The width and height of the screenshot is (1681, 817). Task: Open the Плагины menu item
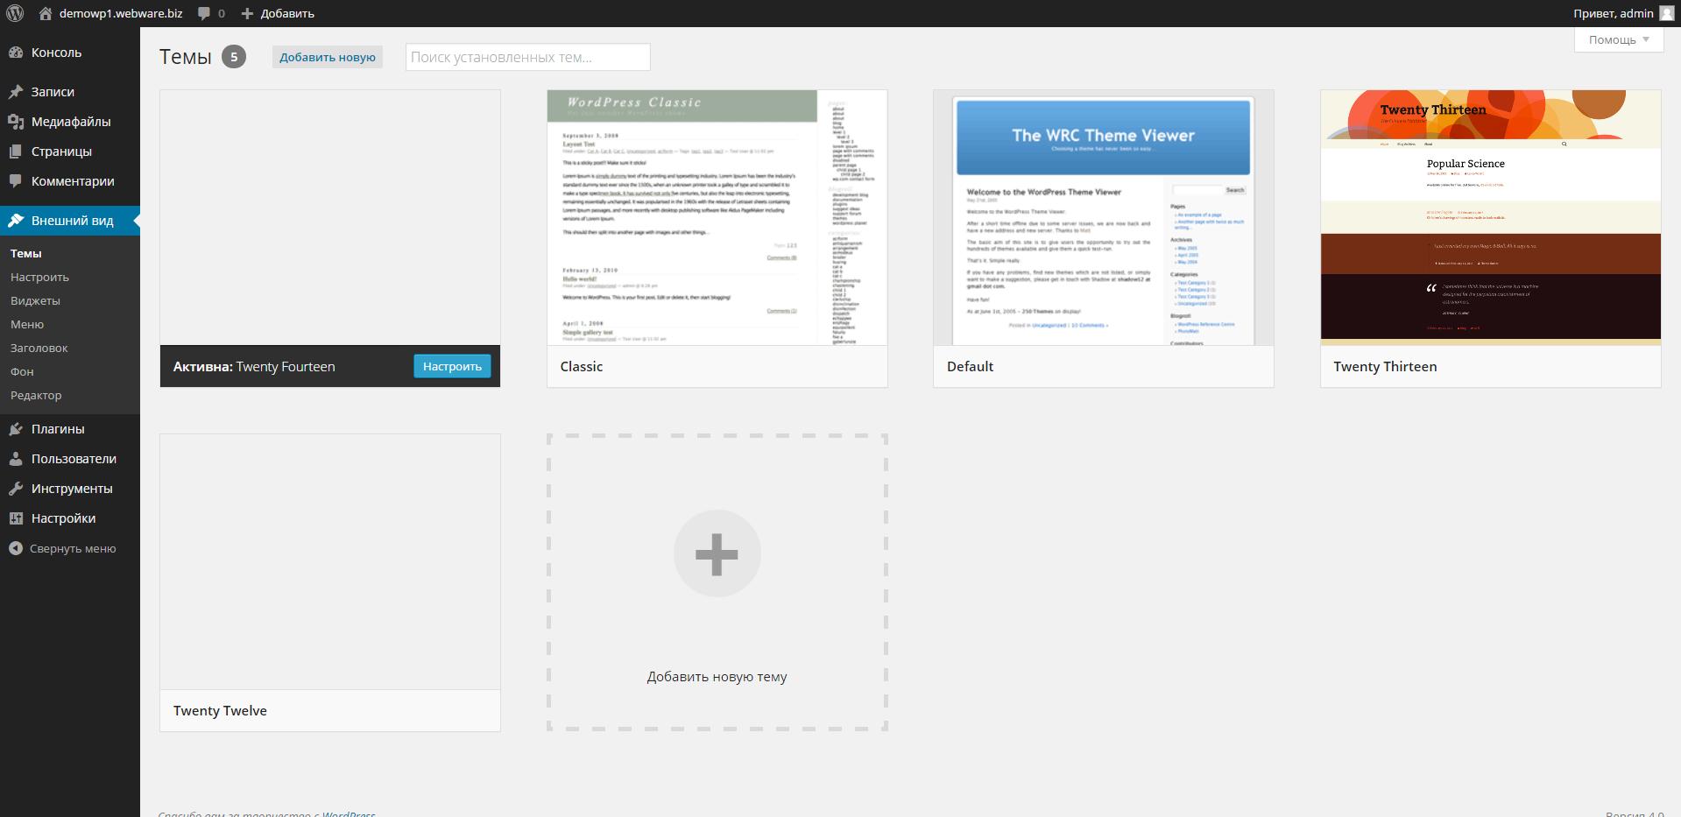(70, 429)
